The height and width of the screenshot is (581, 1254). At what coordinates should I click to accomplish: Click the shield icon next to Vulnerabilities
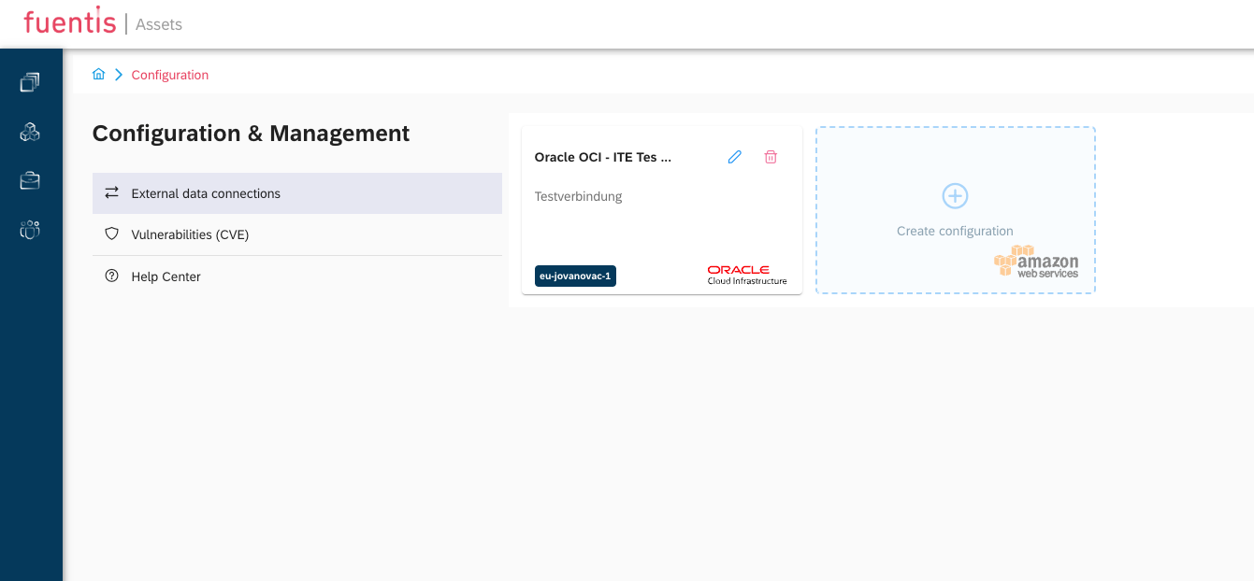111,234
